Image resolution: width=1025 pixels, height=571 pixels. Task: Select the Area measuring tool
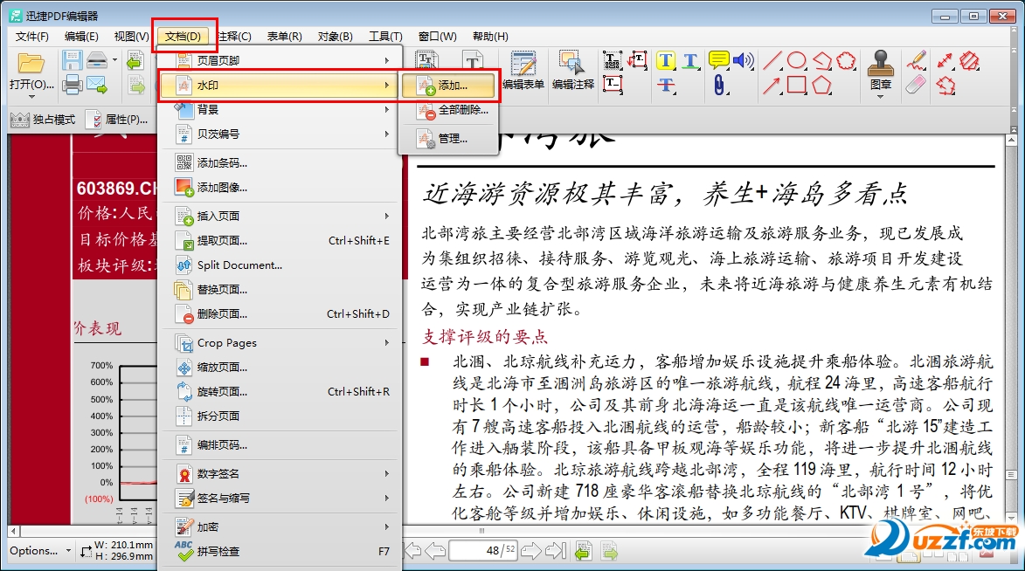click(969, 61)
